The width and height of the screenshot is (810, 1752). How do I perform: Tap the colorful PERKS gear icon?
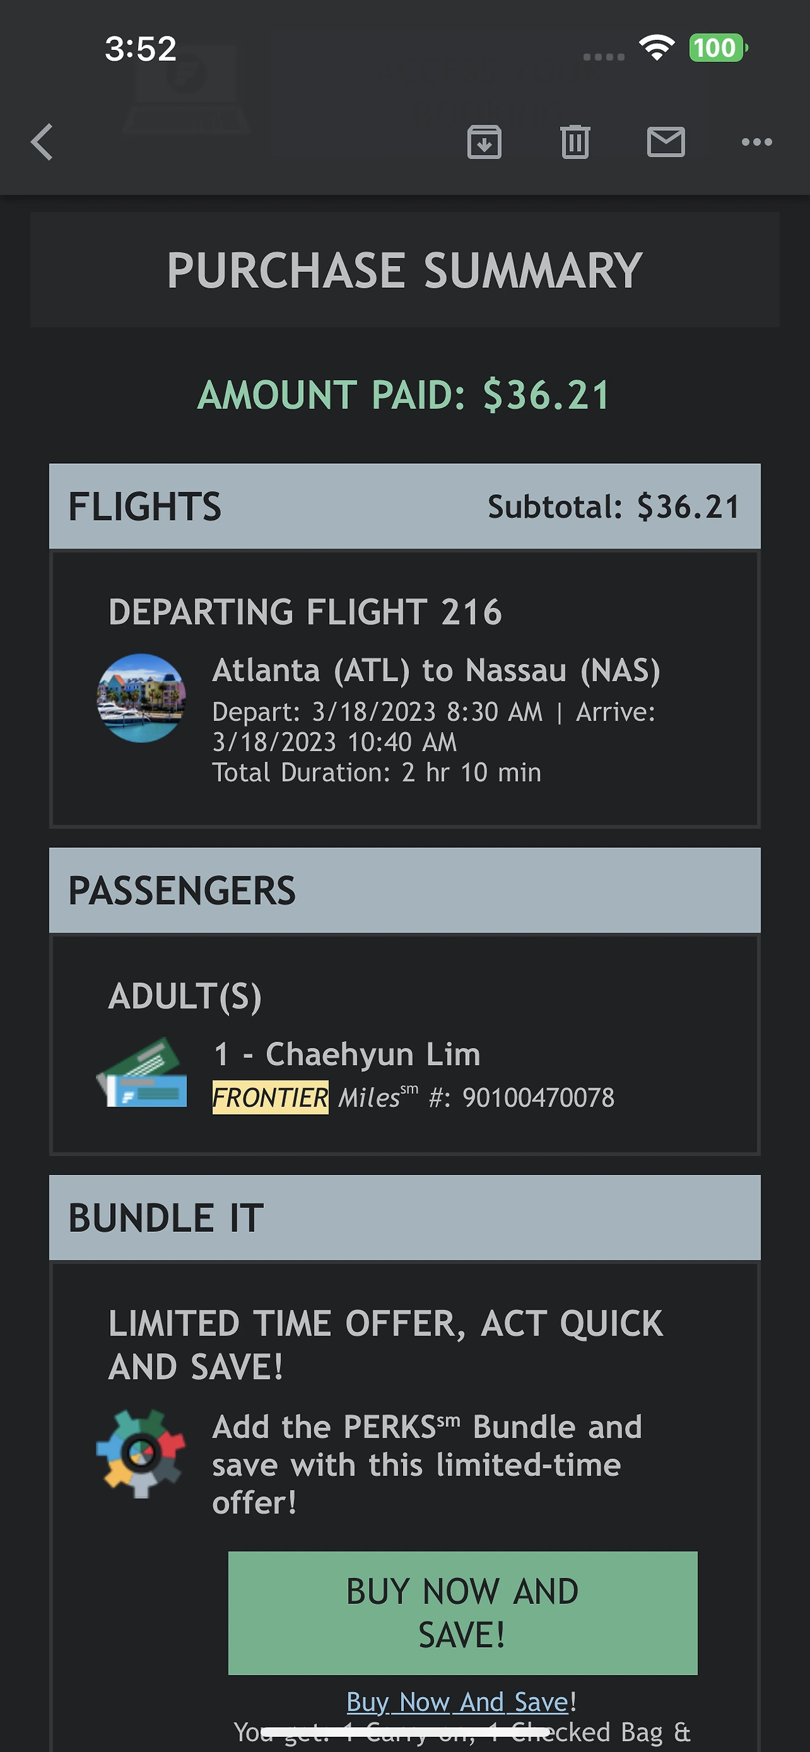coord(140,1453)
